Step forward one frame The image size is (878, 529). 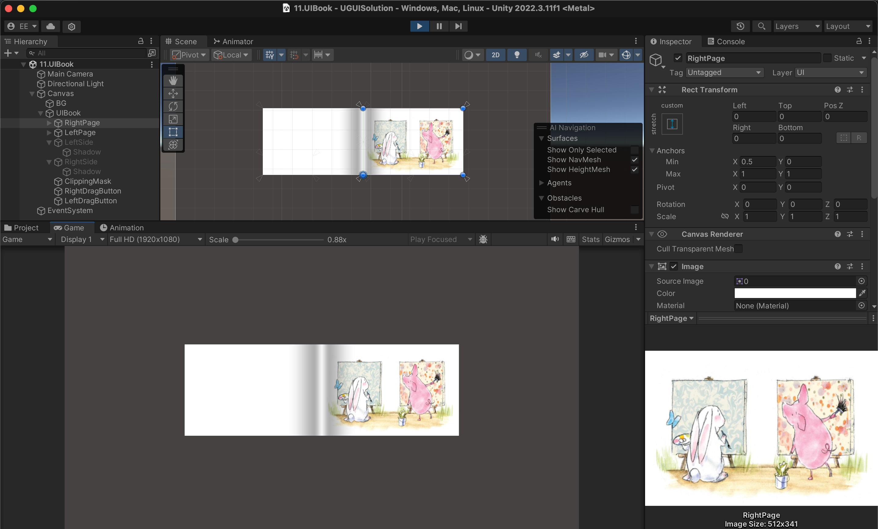coord(458,26)
